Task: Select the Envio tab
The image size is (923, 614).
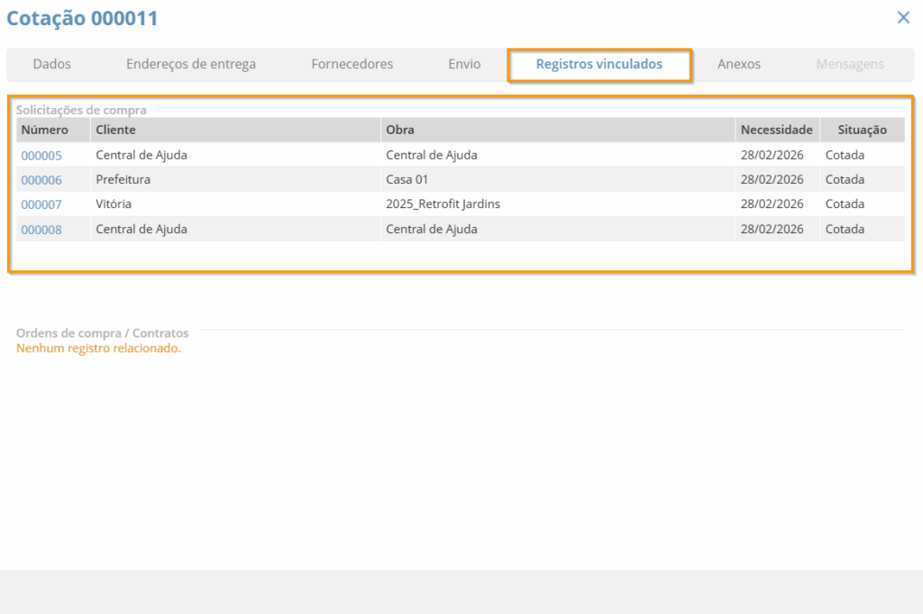Action: click(x=464, y=65)
